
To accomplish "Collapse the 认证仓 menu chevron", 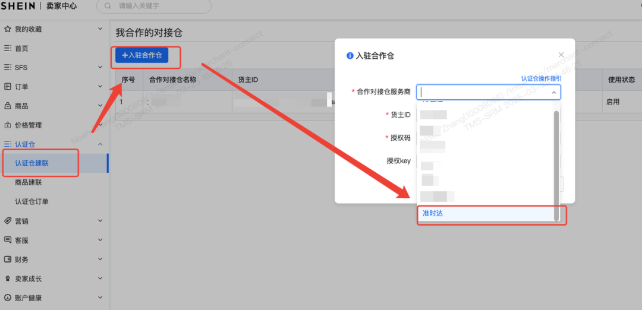I will (x=100, y=144).
